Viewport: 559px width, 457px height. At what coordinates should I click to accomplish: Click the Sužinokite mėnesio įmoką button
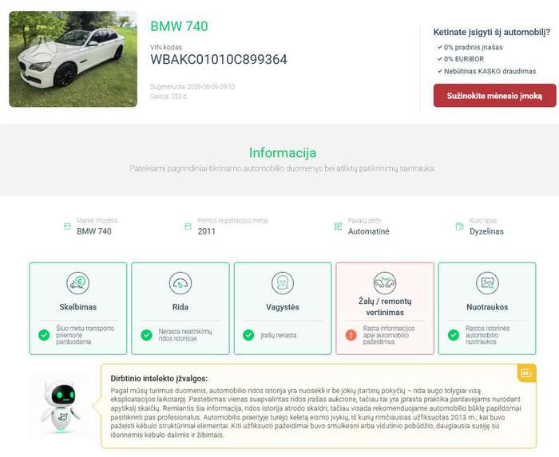[x=494, y=96]
